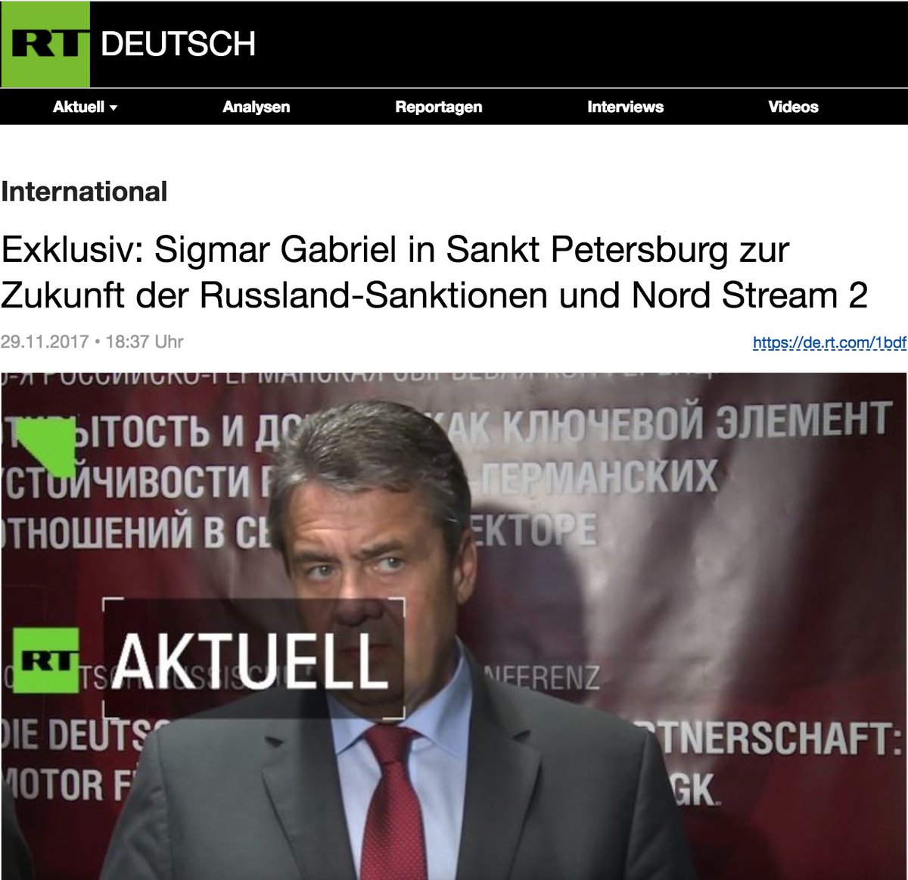The image size is (908, 880).
Task: Switch to the Videos section
Action: pyautogui.click(x=793, y=107)
